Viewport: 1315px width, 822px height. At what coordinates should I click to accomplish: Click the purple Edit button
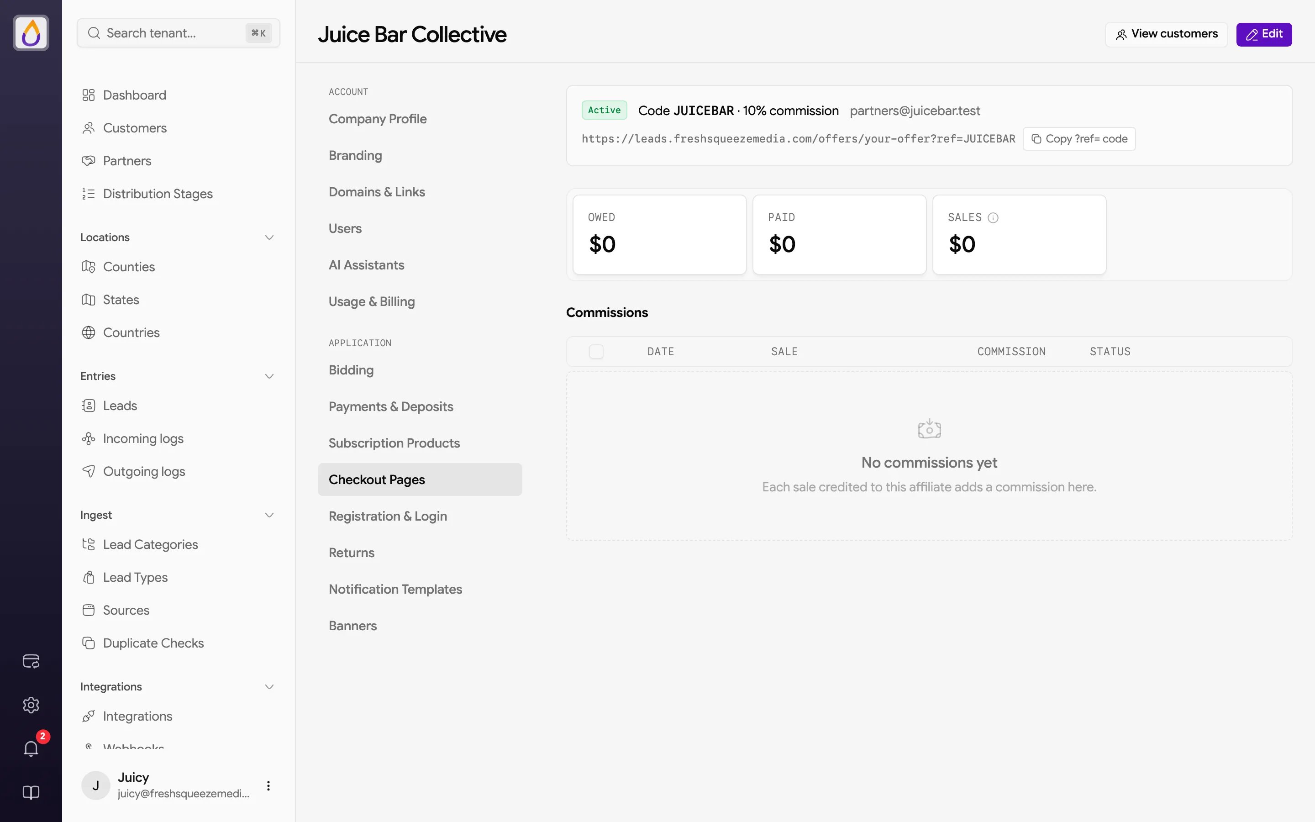click(1264, 34)
